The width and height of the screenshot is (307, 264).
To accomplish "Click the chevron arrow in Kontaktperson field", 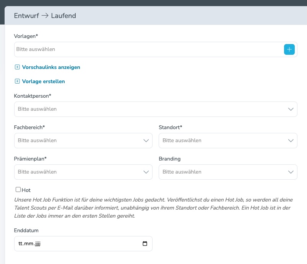I will (x=291, y=109).
